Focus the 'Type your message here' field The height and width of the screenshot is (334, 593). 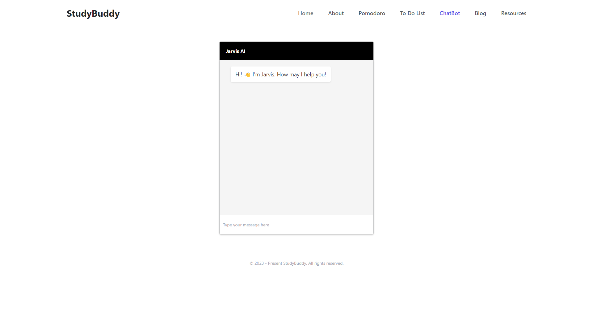pyautogui.click(x=296, y=225)
